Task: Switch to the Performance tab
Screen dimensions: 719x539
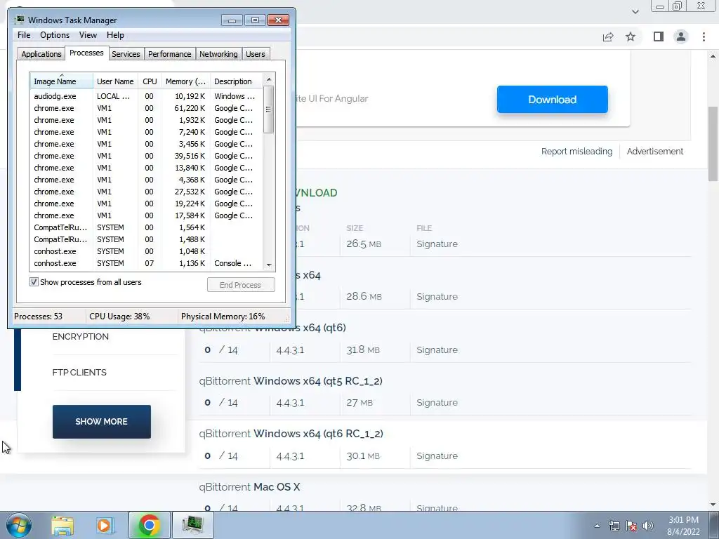Action: pos(170,54)
